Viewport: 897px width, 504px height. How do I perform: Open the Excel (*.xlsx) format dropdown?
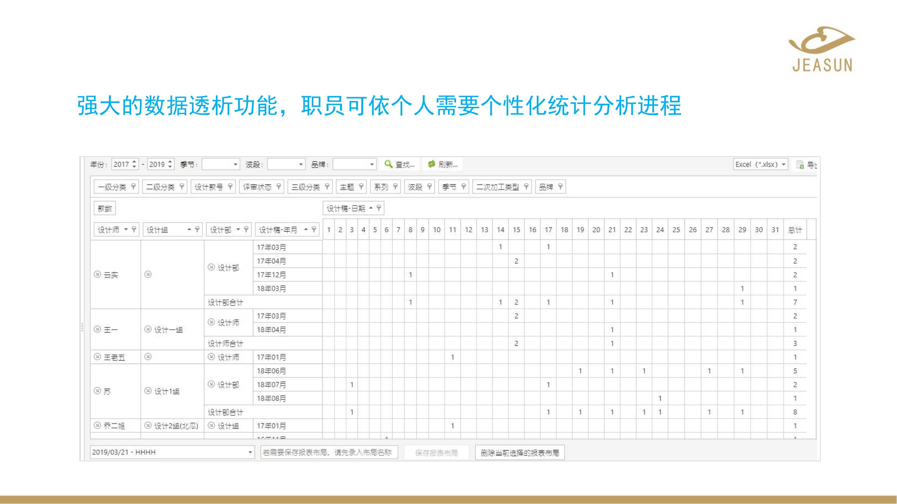click(x=783, y=164)
